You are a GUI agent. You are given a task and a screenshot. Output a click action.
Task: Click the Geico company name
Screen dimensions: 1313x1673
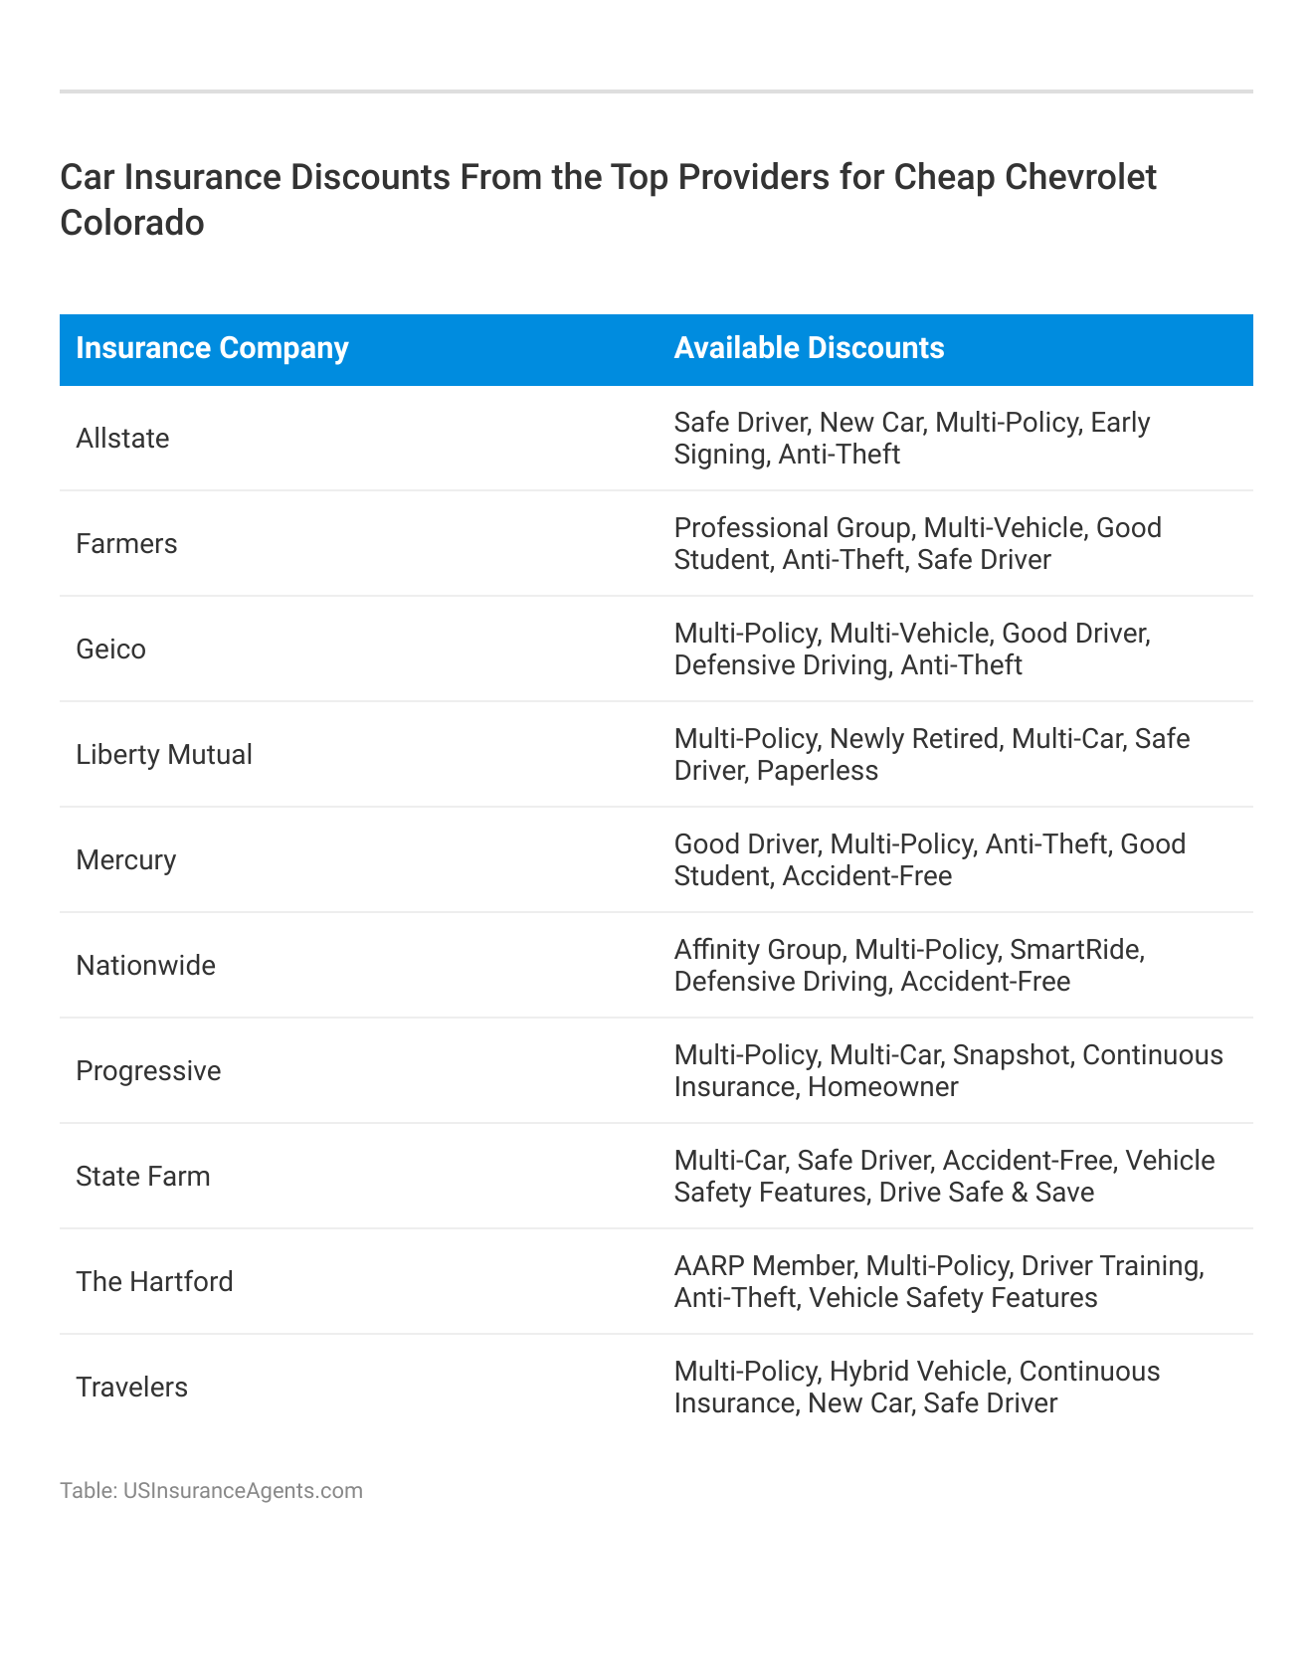111,650
